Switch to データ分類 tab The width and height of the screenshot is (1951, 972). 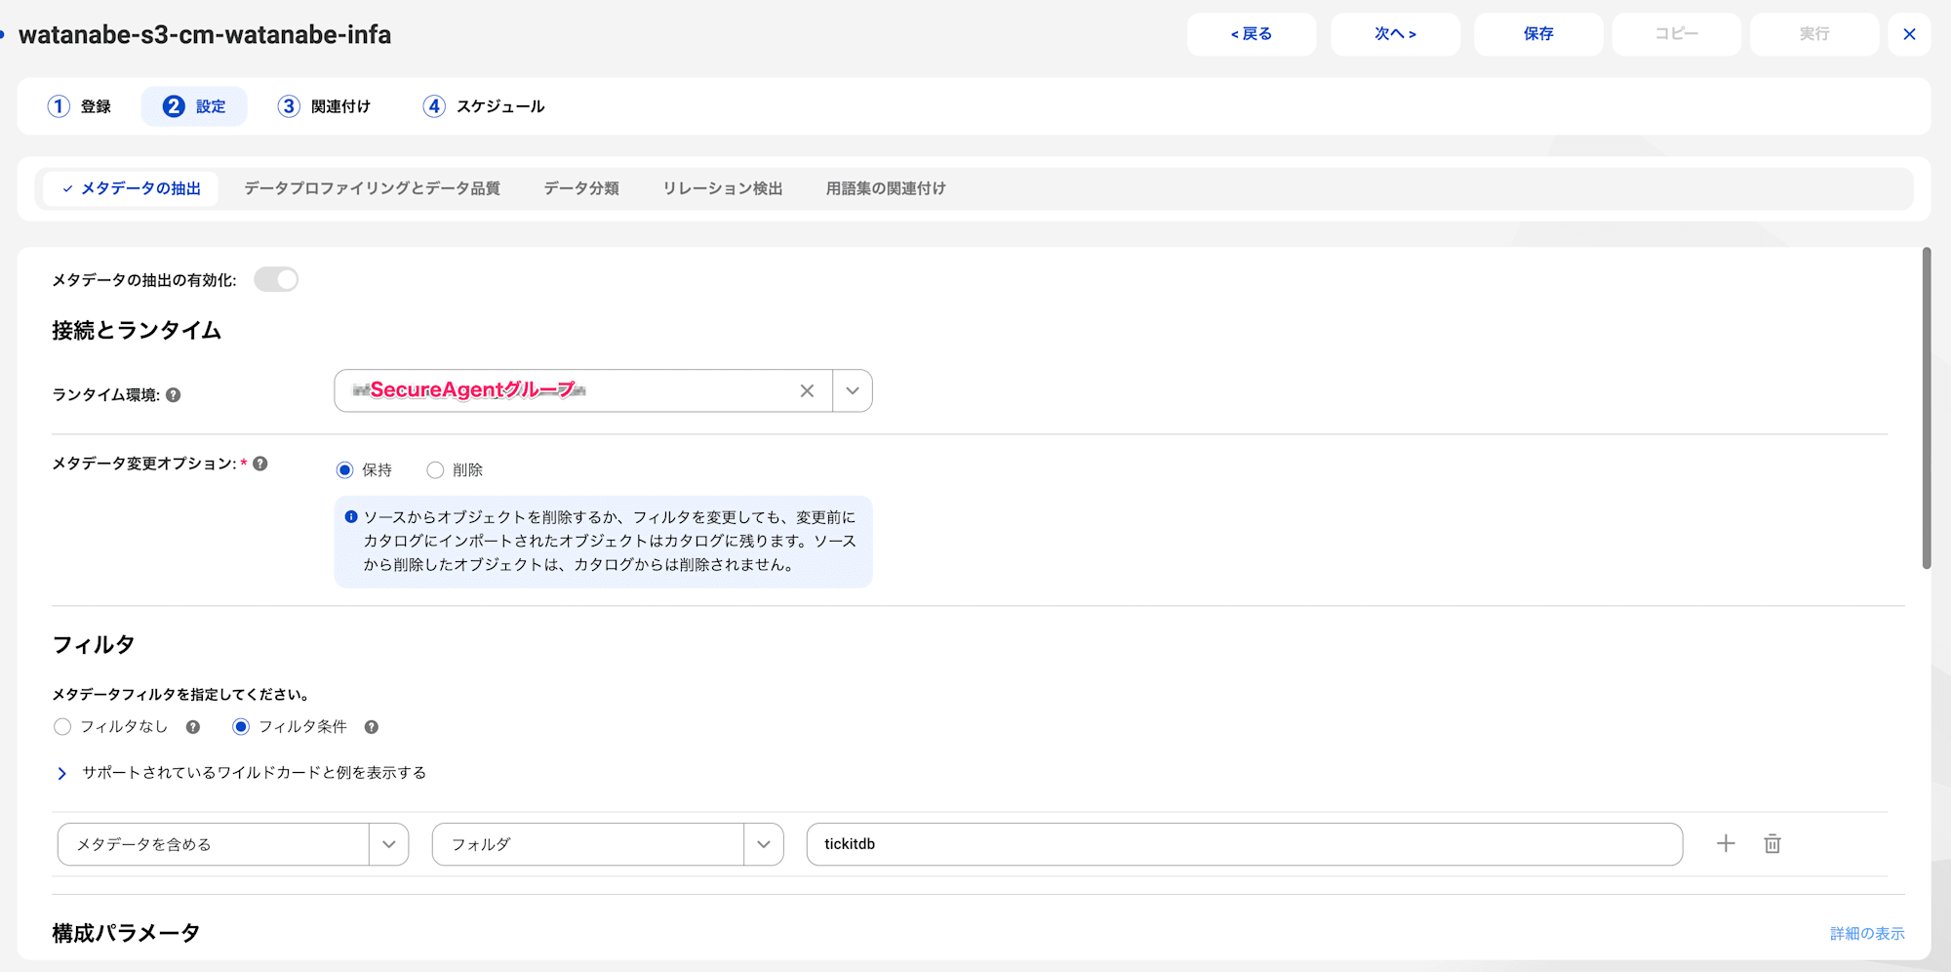click(x=581, y=188)
